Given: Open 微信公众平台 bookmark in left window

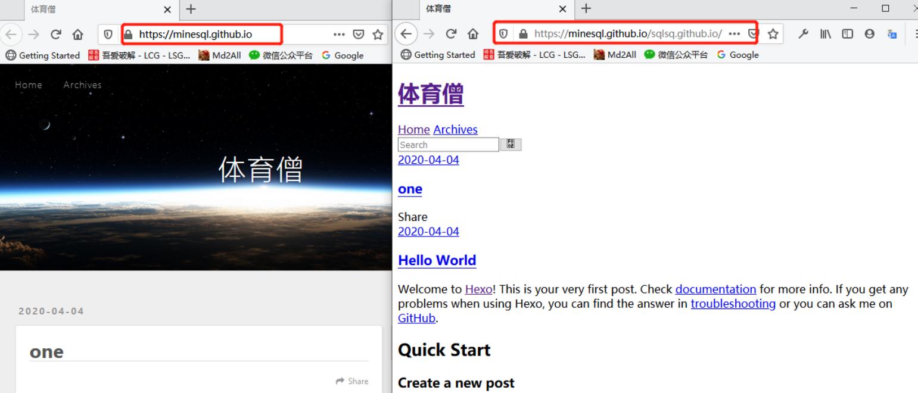Looking at the screenshot, I should click(280, 55).
